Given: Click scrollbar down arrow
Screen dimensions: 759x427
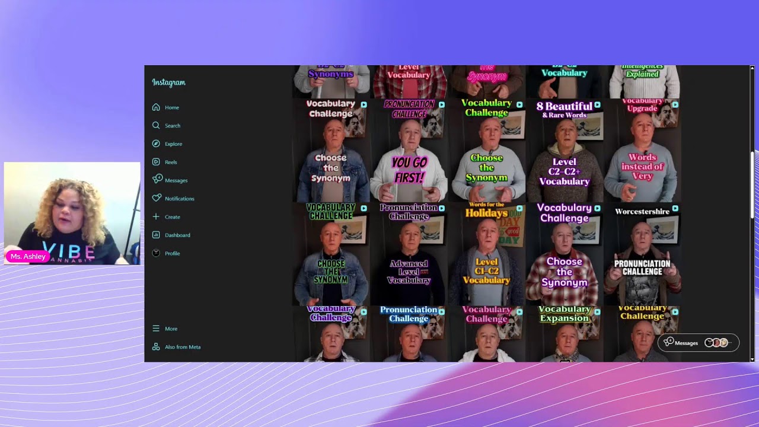Looking at the screenshot, I should (752, 359).
